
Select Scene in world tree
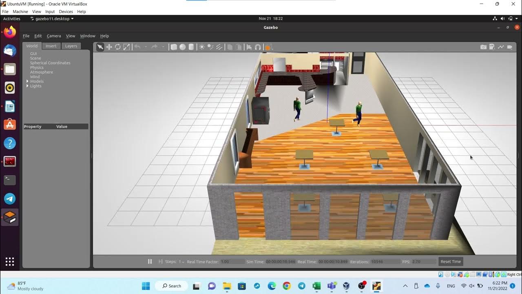(35, 58)
